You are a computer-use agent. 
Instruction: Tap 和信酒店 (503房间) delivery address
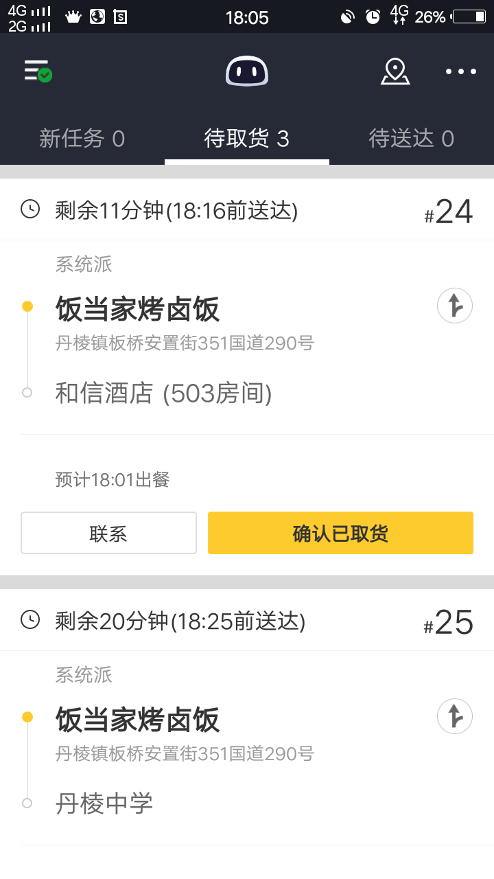(163, 393)
